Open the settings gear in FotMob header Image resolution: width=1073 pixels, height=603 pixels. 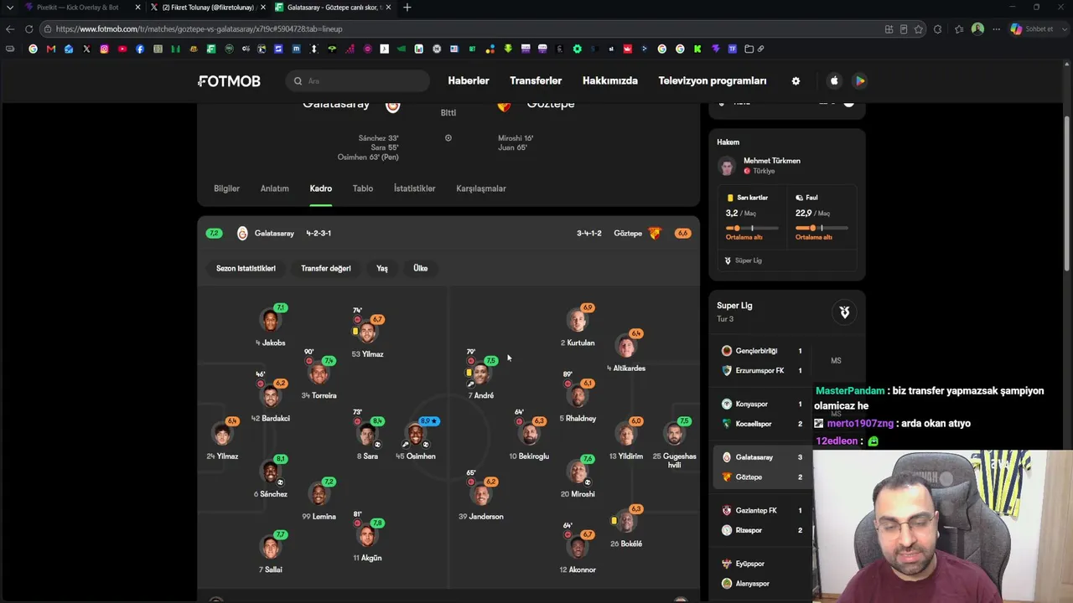tap(796, 81)
